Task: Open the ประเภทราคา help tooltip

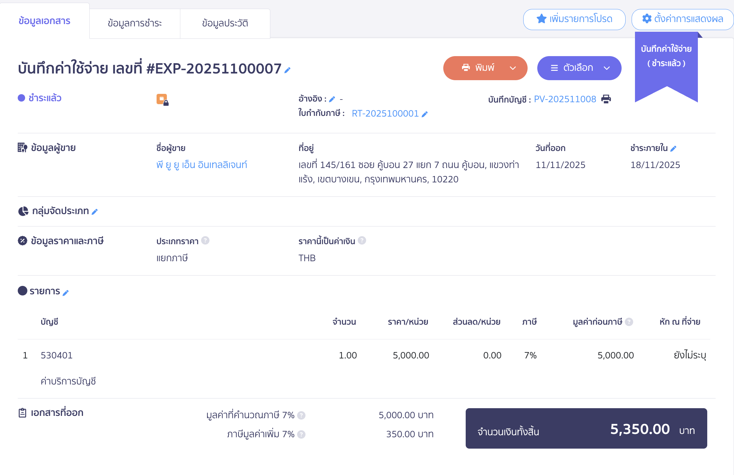Action: pyautogui.click(x=206, y=241)
